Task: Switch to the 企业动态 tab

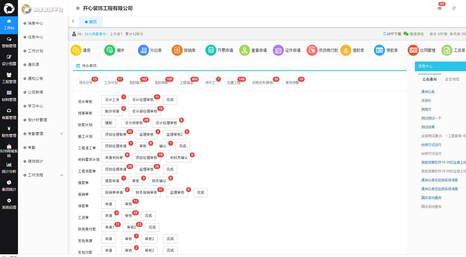Action: (x=452, y=79)
